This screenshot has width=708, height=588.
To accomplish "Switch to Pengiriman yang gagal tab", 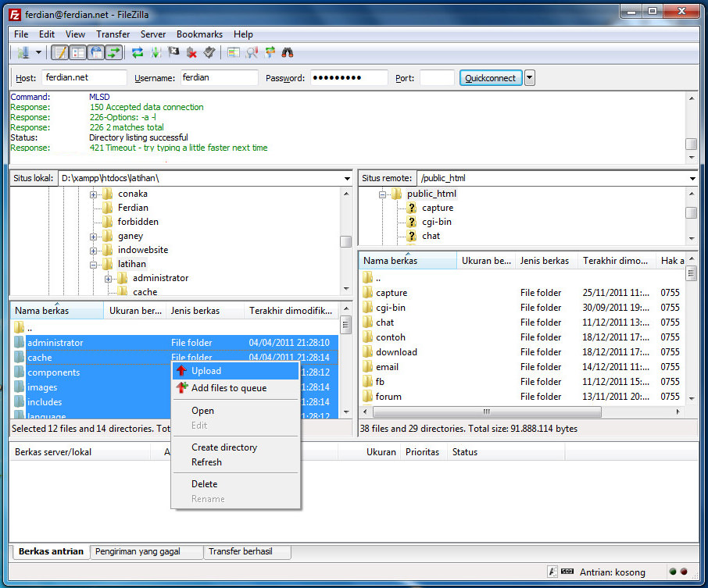I will click(146, 551).
